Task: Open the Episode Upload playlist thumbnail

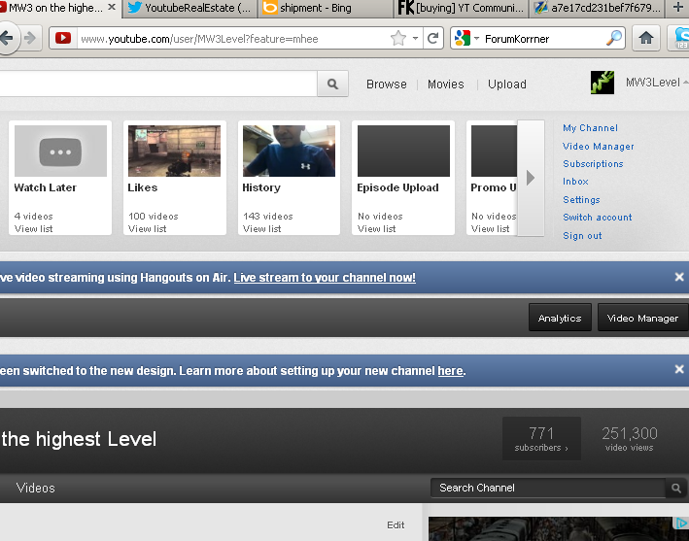Action: pos(403,151)
